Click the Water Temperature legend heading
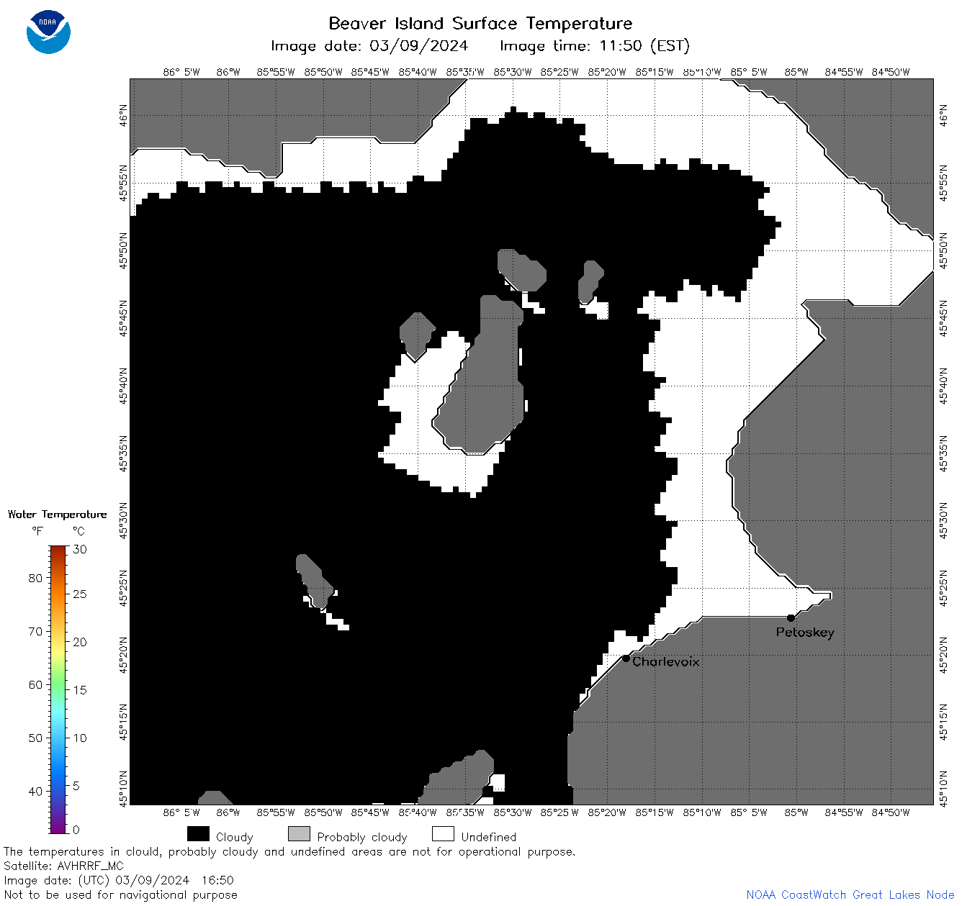 (x=58, y=515)
